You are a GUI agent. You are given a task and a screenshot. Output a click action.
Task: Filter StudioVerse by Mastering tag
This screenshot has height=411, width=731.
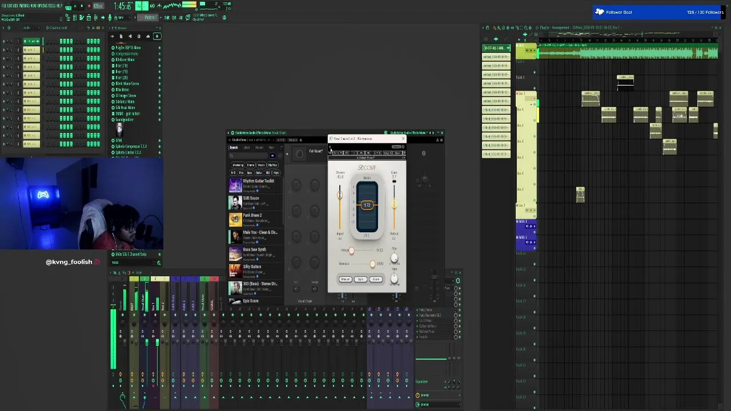tap(238, 165)
